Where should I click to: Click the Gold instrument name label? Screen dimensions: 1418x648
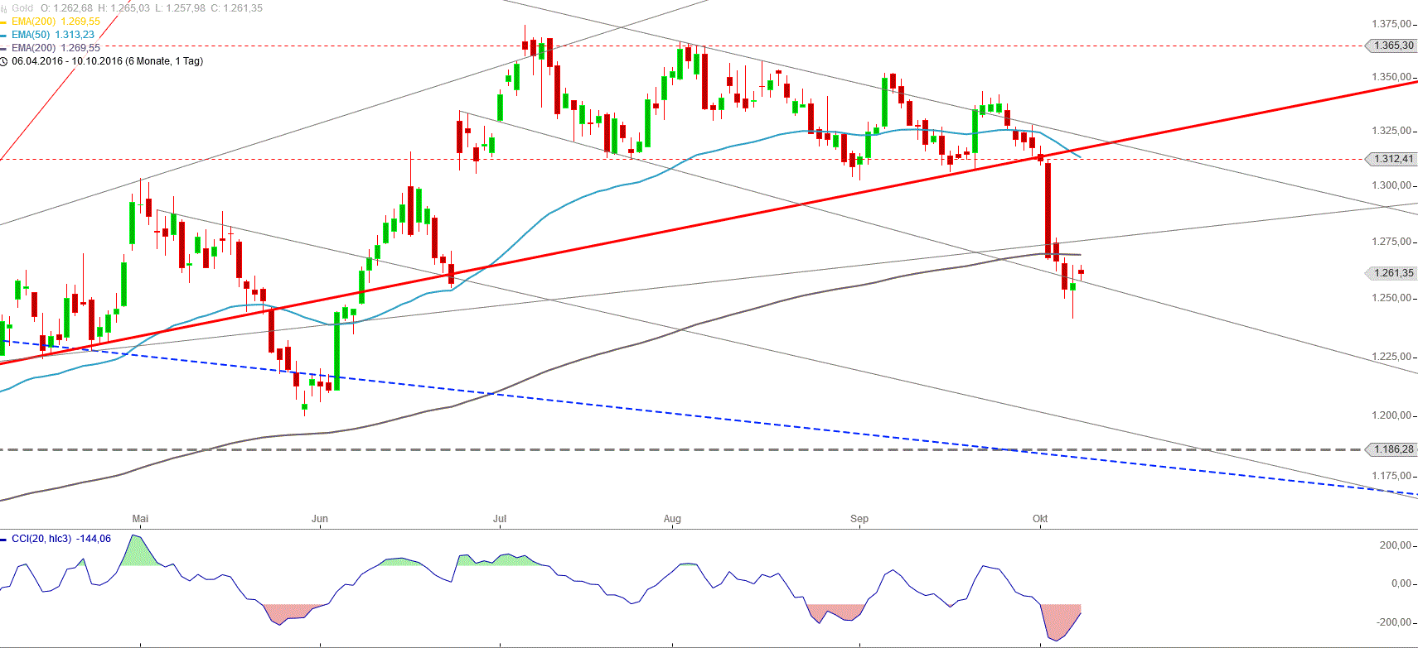[x=22, y=8]
